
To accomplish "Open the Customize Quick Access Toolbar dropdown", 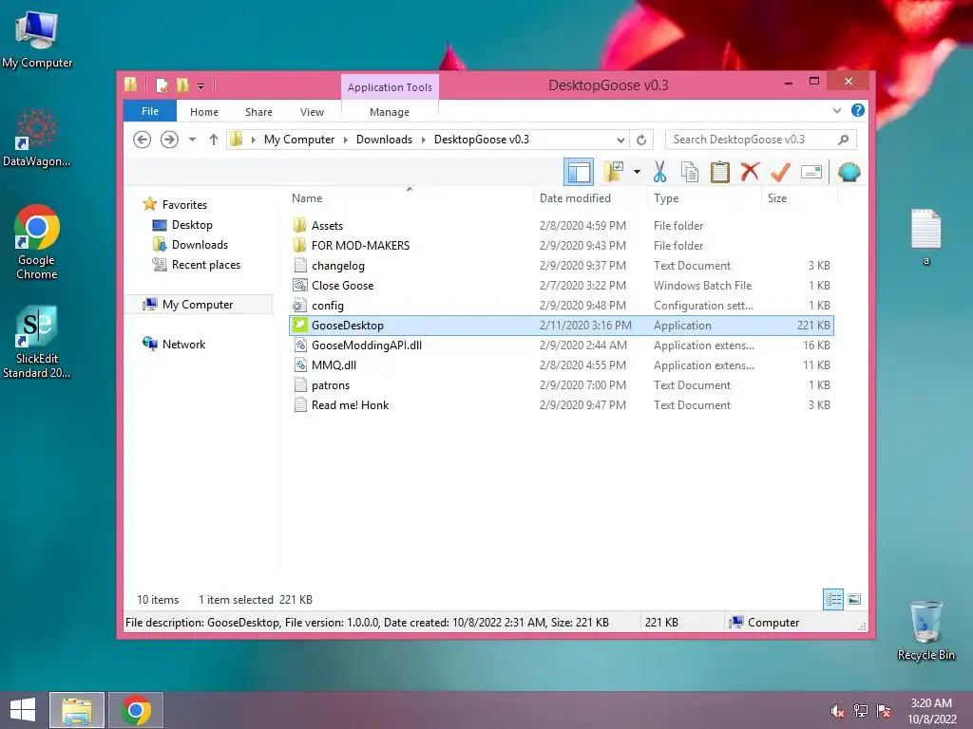I will (201, 86).
